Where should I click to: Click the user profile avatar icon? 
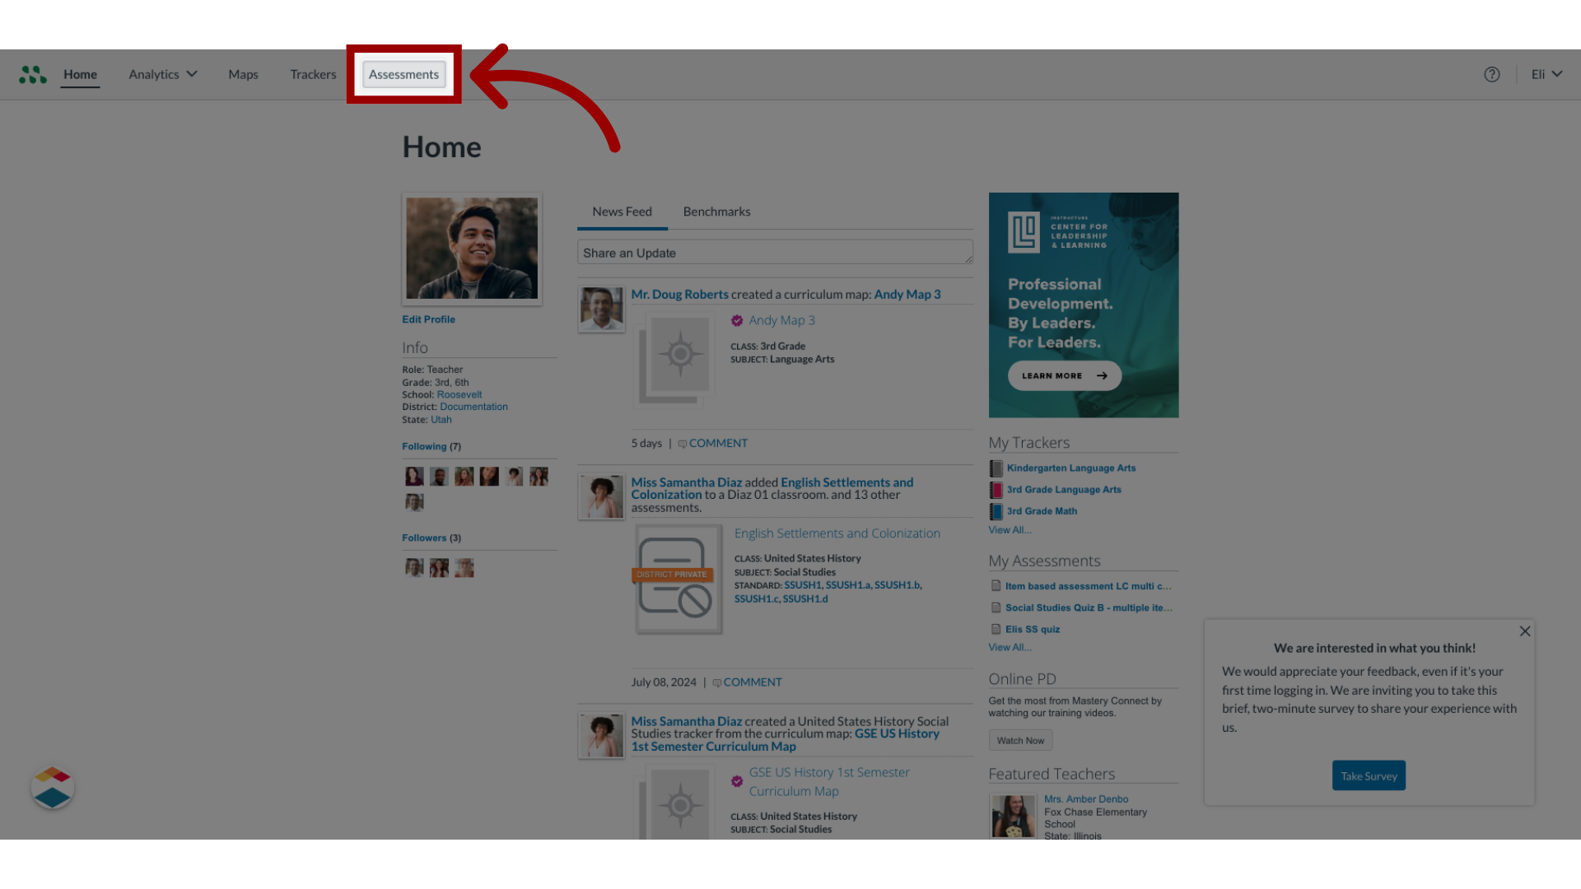tap(471, 249)
